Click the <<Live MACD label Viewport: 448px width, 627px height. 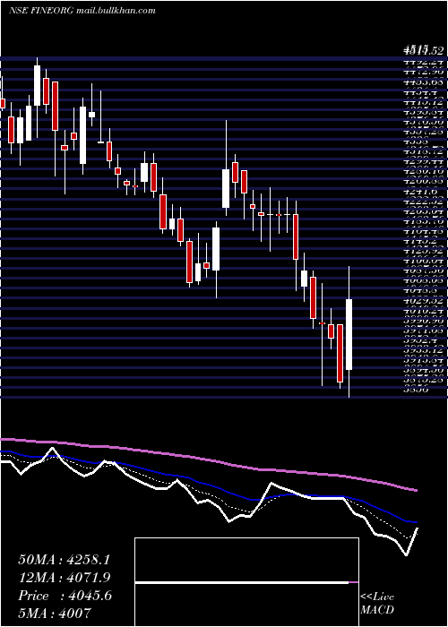click(377, 604)
